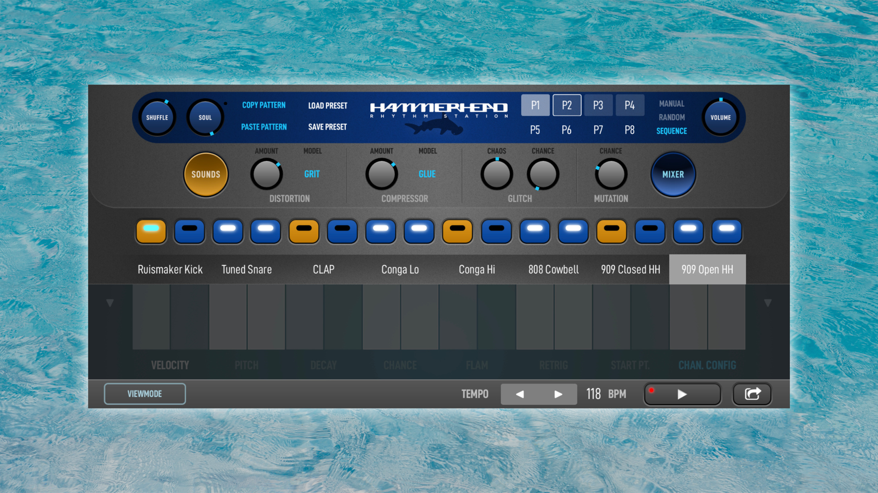Expand the right down-triangle arrow

(x=768, y=303)
